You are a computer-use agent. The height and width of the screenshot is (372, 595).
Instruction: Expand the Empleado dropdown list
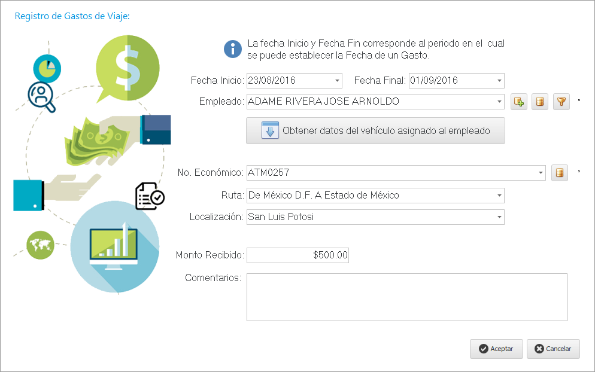click(x=499, y=102)
